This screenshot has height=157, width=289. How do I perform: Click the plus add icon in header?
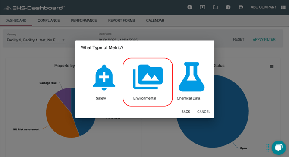tap(190, 7)
